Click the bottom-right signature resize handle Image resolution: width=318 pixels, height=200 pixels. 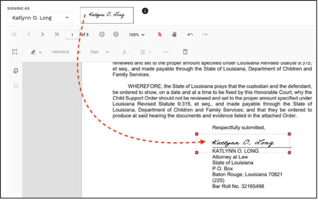289,153
